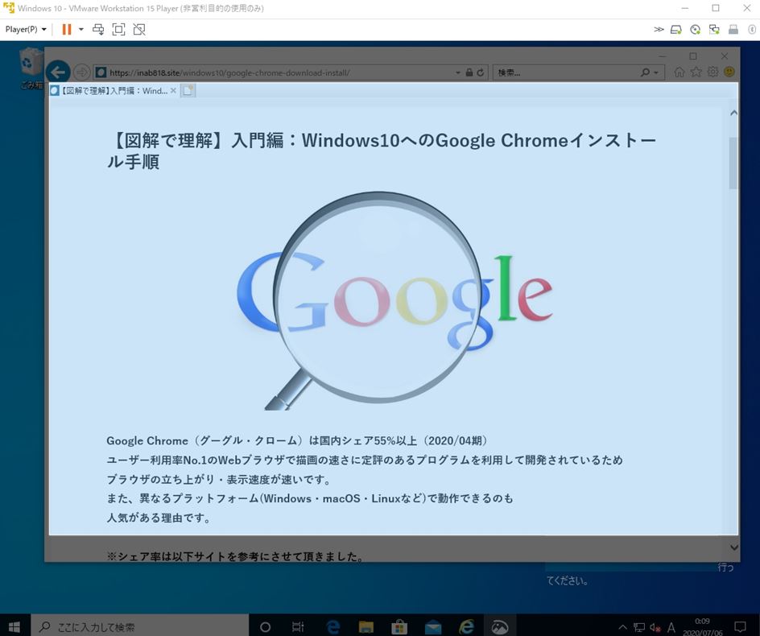Open the favorites star in Internet Explorer

696,72
